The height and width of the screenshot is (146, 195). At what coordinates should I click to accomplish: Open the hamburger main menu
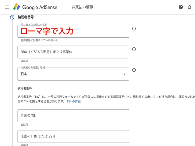coord(7,7)
